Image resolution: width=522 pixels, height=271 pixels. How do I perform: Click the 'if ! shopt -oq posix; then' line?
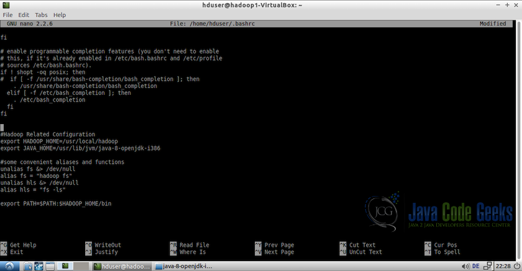click(43, 72)
